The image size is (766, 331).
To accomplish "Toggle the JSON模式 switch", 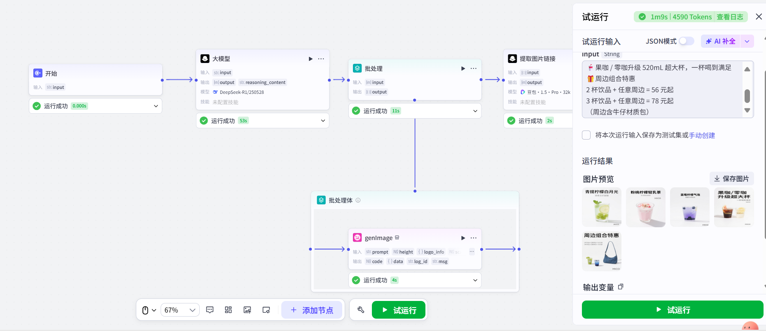I will click(x=686, y=41).
